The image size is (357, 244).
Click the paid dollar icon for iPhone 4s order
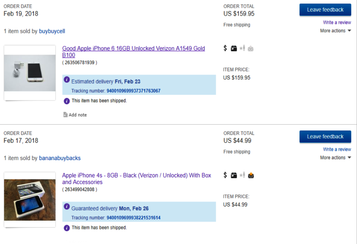tap(225, 175)
